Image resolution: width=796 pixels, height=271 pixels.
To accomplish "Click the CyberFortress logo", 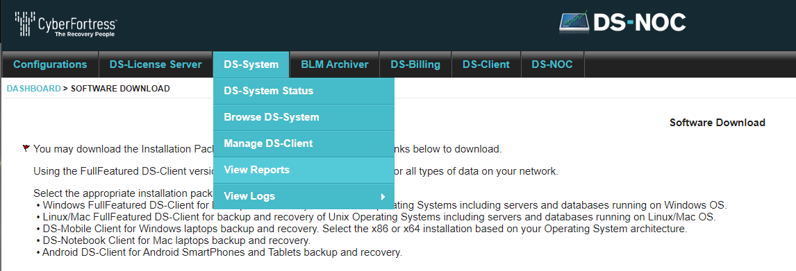I will 67,25.
